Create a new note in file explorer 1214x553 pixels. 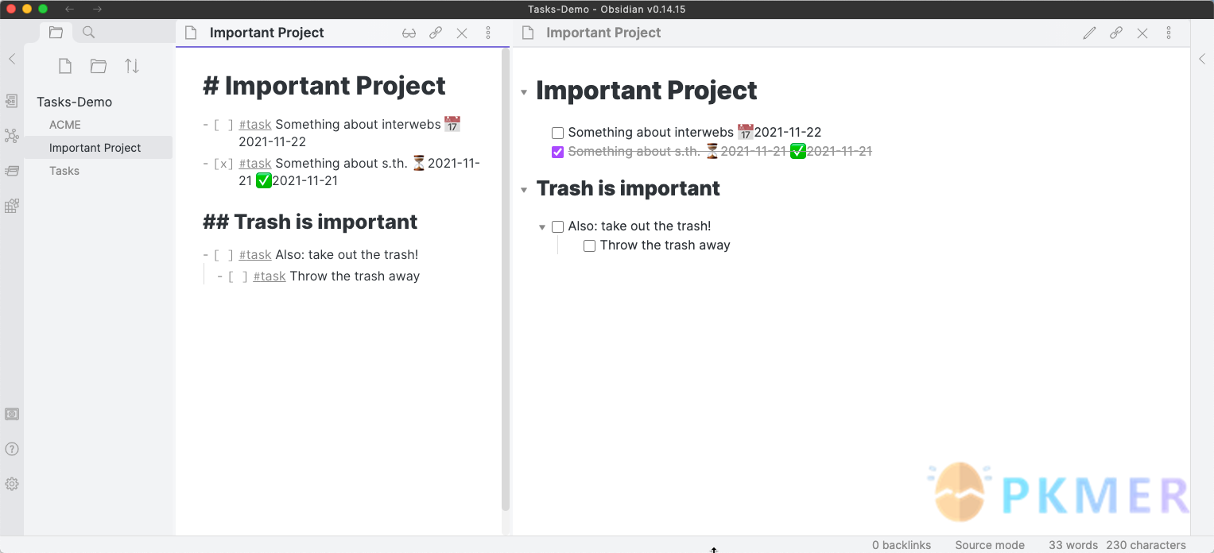click(x=65, y=67)
